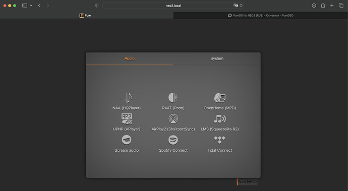Switch to the Audio tab

(x=130, y=58)
